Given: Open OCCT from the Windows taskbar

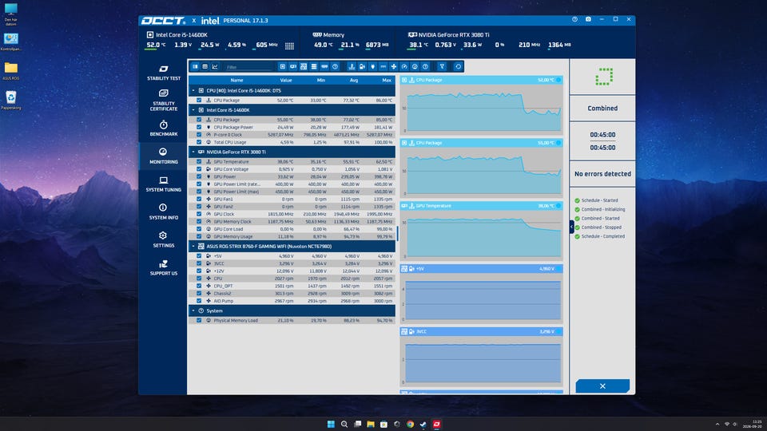Looking at the screenshot, I should pyautogui.click(x=436, y=424).
